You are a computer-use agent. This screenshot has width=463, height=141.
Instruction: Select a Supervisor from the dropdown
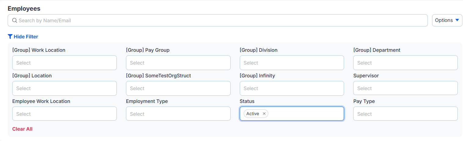coord(406,88)
